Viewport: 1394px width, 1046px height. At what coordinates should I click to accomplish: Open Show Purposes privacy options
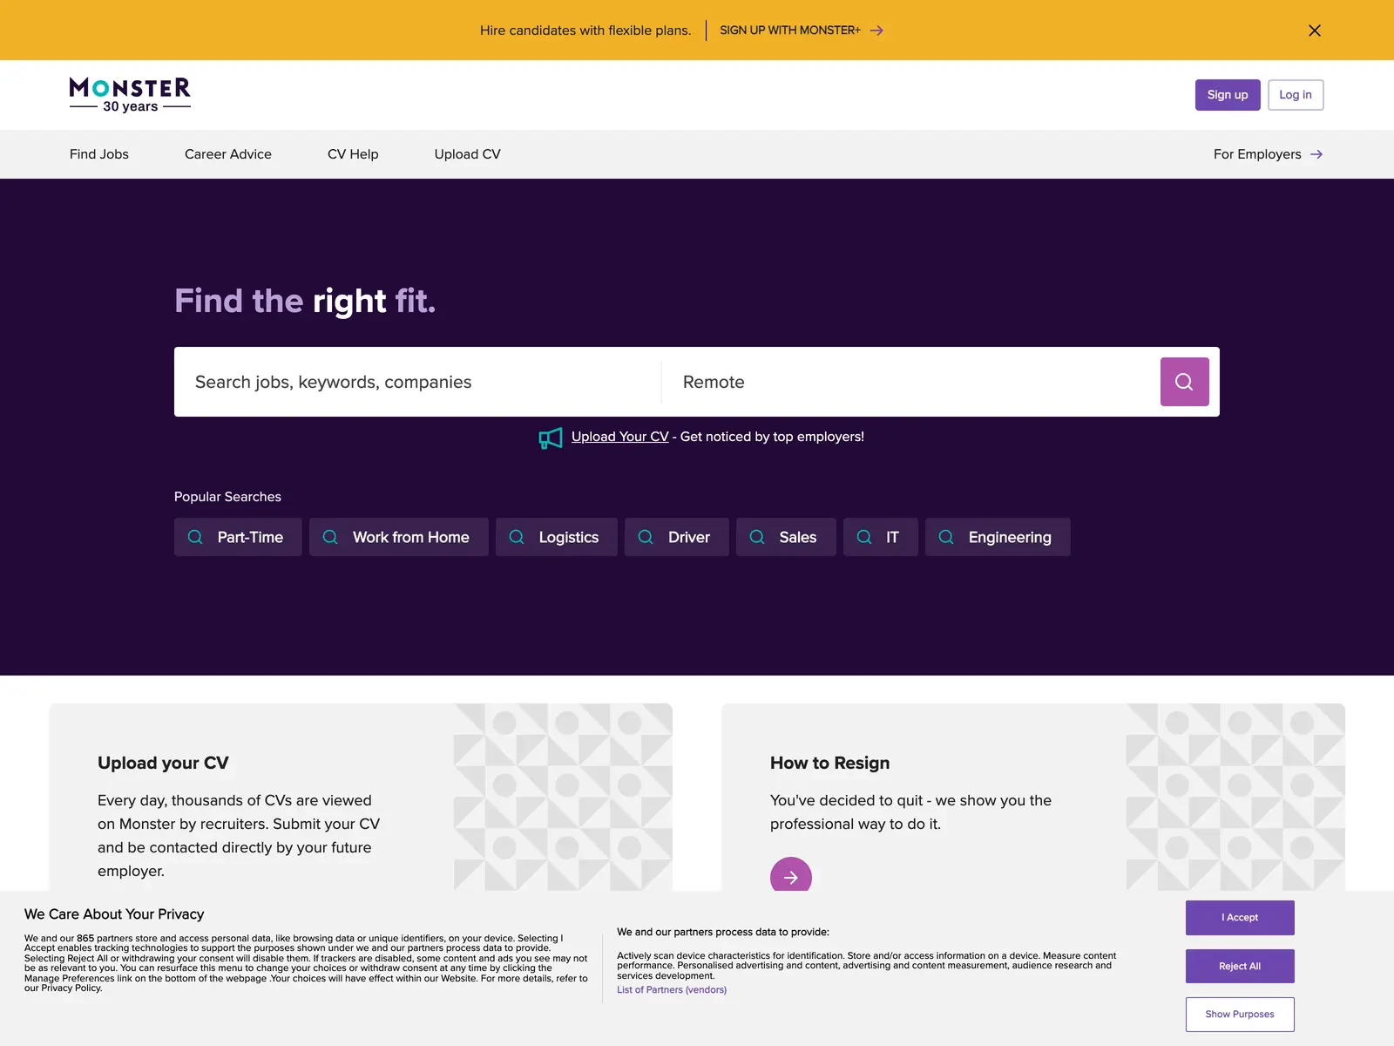point(1240,1015)
